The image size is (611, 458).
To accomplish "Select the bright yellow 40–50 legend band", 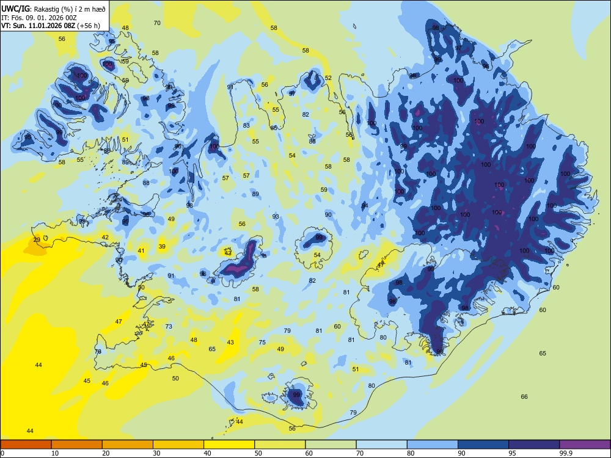I will (x=229, y=445).
